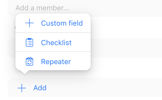This screenshot has width=162, height=100.
Task: Click the Checklist text label
Action: pos(56,43)
